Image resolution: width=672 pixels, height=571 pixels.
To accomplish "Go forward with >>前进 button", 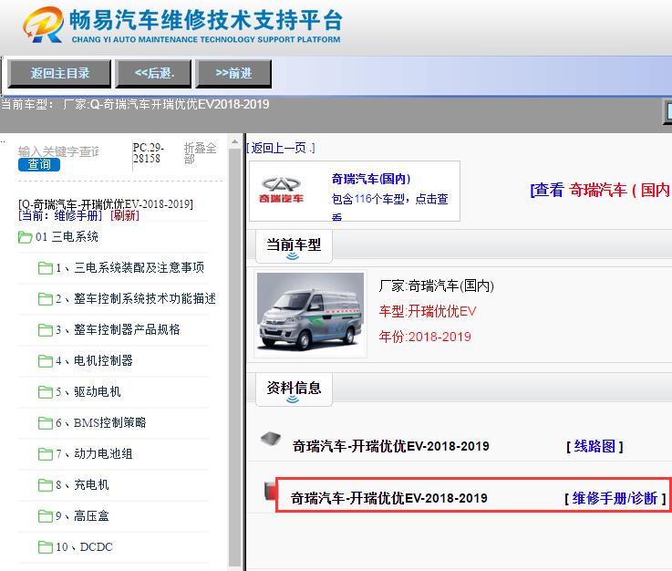I will (233, 74).
